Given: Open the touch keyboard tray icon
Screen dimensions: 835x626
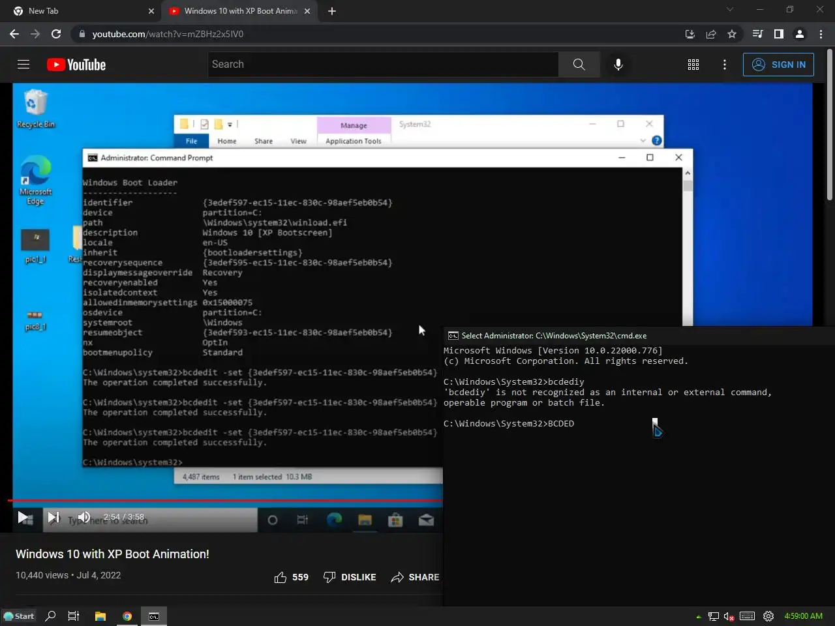Looking at the screenshot, I should (748, 616).
